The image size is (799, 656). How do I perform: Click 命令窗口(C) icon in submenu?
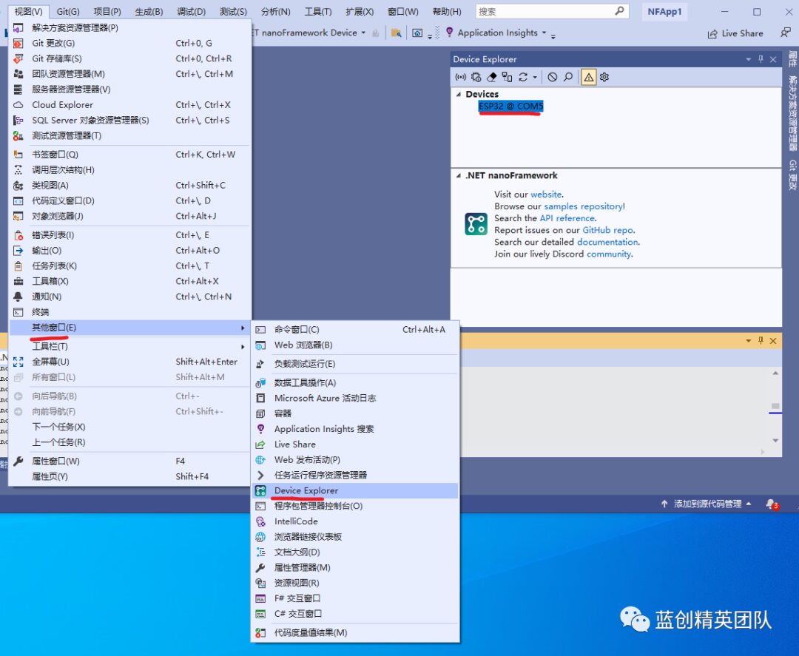pyautogui.click(x=260, y=330)
